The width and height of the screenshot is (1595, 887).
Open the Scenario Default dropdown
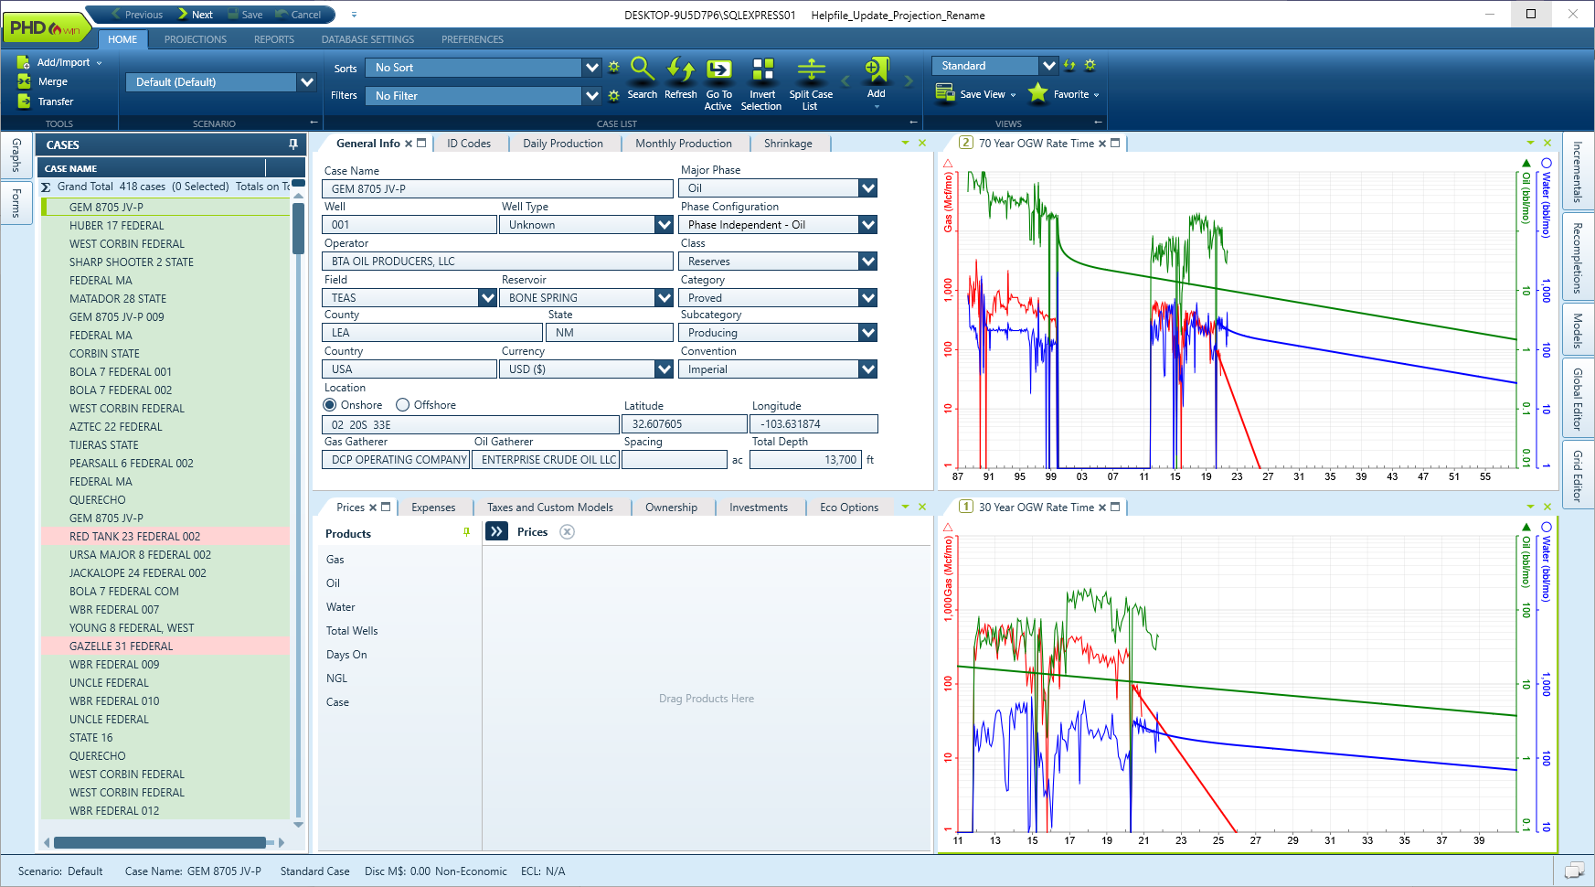(x=307, y=82)
